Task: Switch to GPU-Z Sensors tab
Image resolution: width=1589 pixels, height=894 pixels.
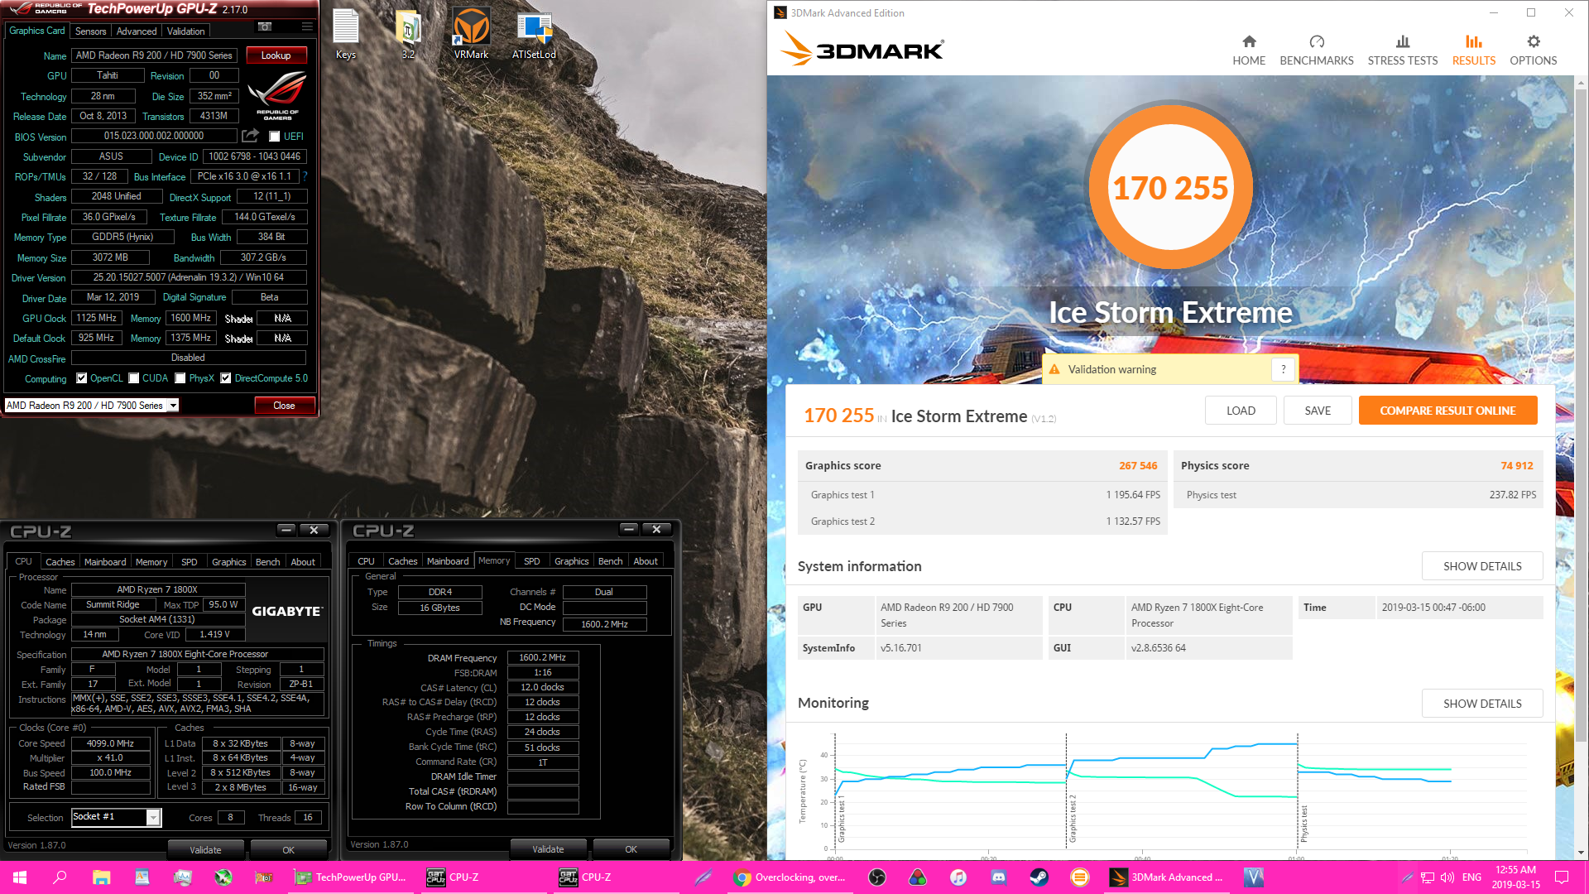Action: (x=90, y=31)
